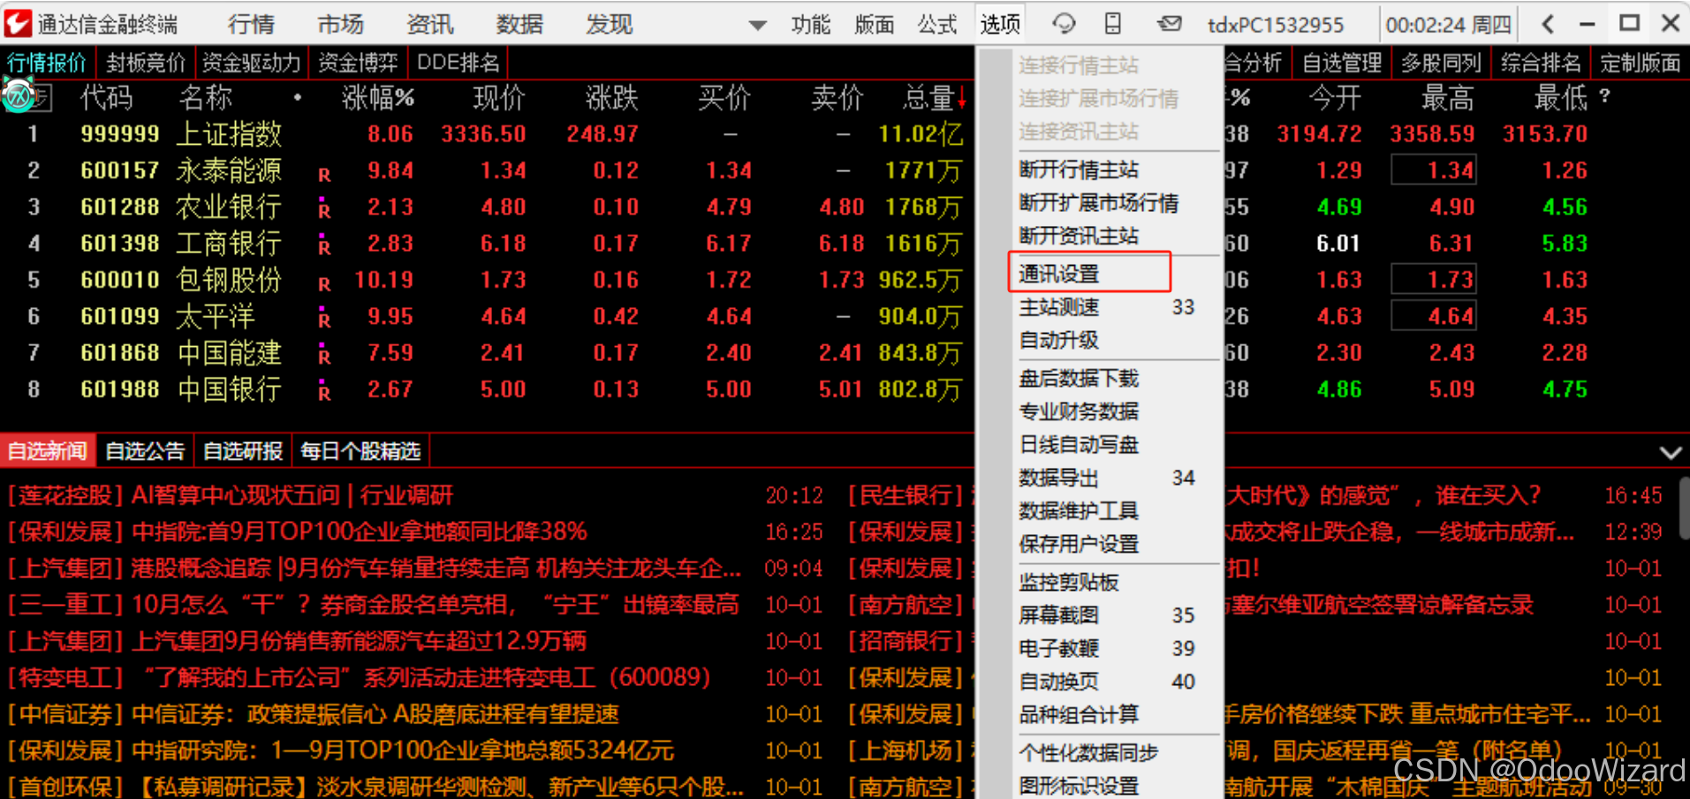Screen dimensions: 1690x799
Task: Open the 行情 menu
Action: [251, 24]
